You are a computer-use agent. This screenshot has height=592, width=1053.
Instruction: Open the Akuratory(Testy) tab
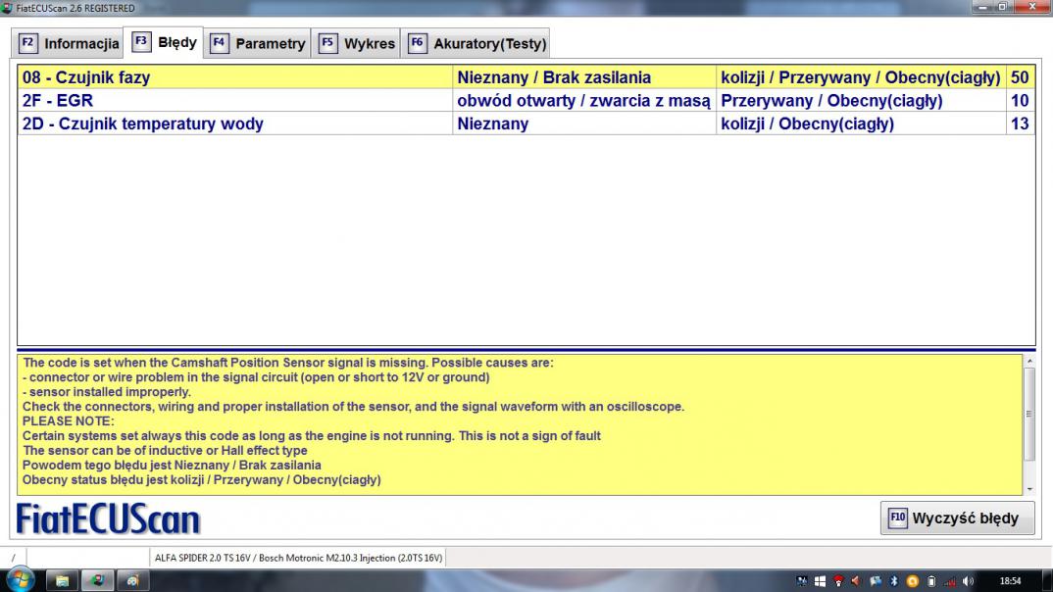476,44
